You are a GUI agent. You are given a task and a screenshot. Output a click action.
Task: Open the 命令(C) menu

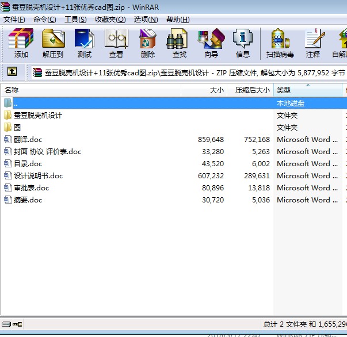coord(44,20)
